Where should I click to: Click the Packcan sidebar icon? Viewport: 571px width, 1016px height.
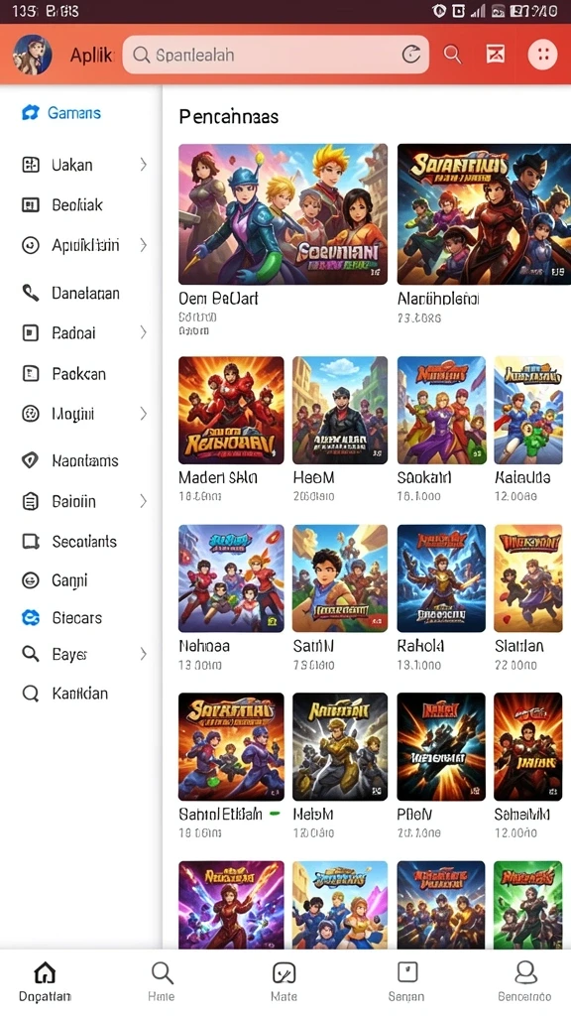click(30, 373)
